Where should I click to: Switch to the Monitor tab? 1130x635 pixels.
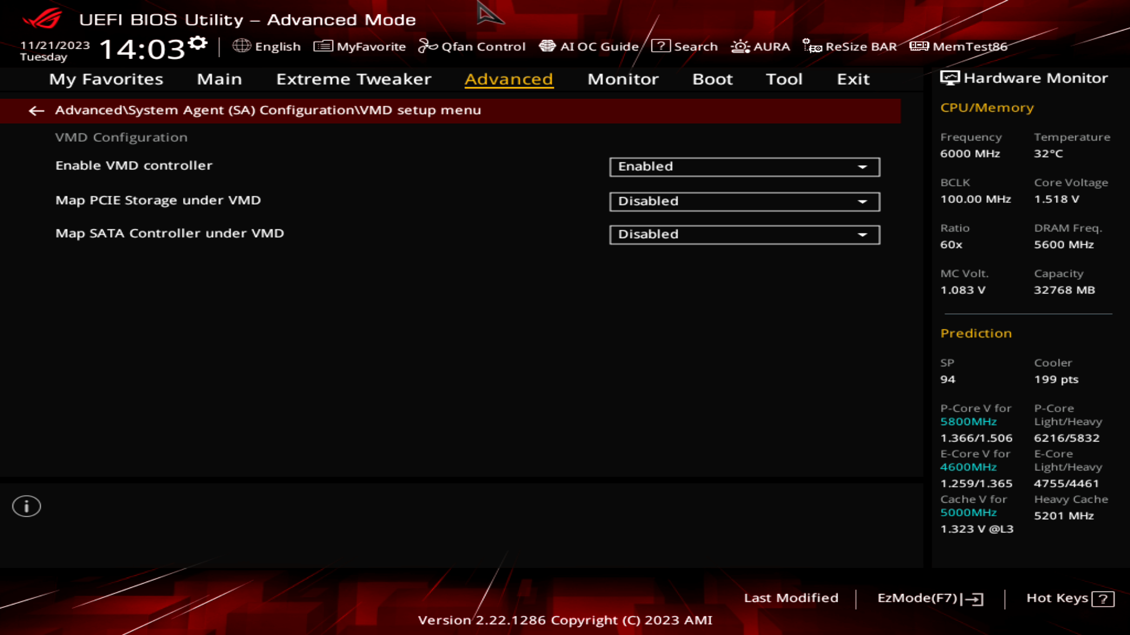point(623,79)
